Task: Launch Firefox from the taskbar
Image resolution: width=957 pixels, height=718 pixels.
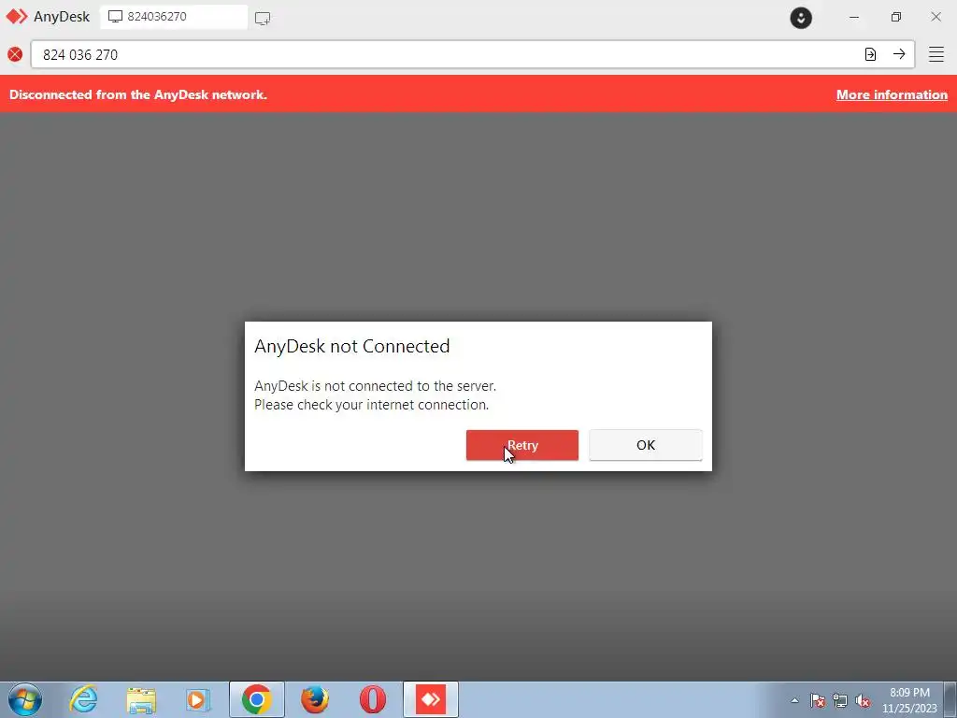Action: point(315,699)
